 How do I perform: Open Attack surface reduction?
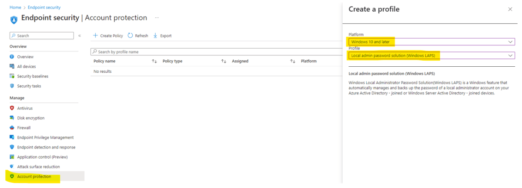38,167
